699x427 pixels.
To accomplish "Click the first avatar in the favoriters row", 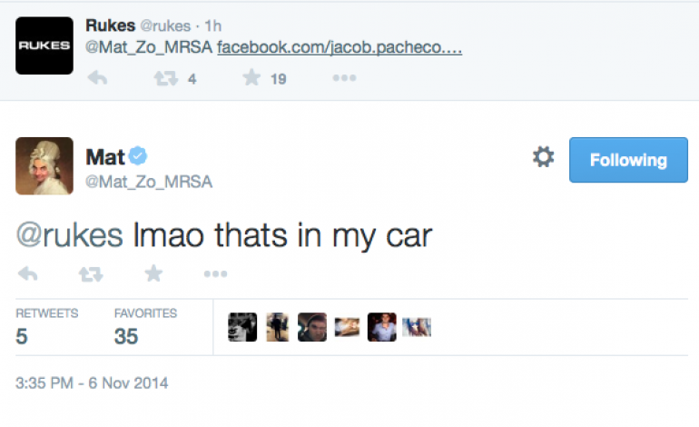I will [x=242, y=327].
